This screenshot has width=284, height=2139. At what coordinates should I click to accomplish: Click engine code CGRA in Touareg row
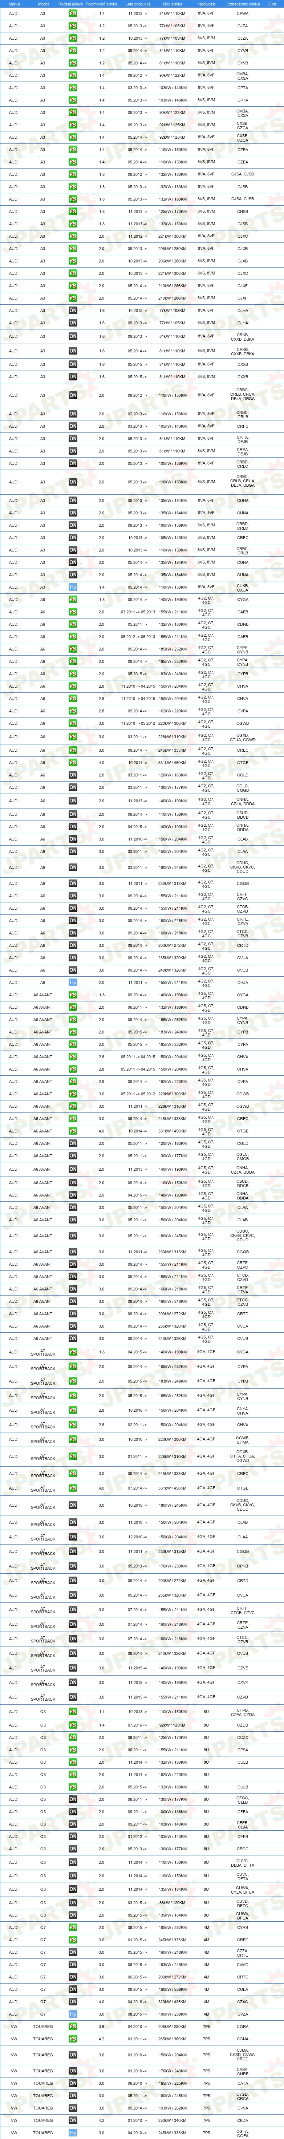tap(243, 2026)
